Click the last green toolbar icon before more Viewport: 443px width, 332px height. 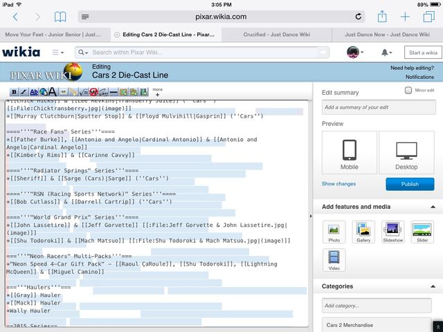click(144, 92)
